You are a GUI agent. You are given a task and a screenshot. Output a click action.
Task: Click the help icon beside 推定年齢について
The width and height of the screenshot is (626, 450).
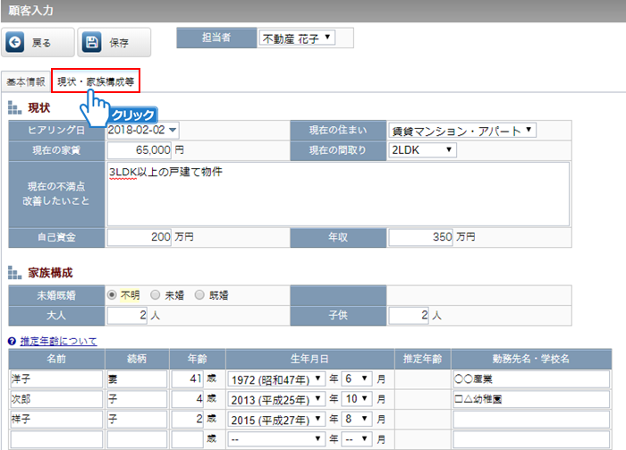pos(11,341)
